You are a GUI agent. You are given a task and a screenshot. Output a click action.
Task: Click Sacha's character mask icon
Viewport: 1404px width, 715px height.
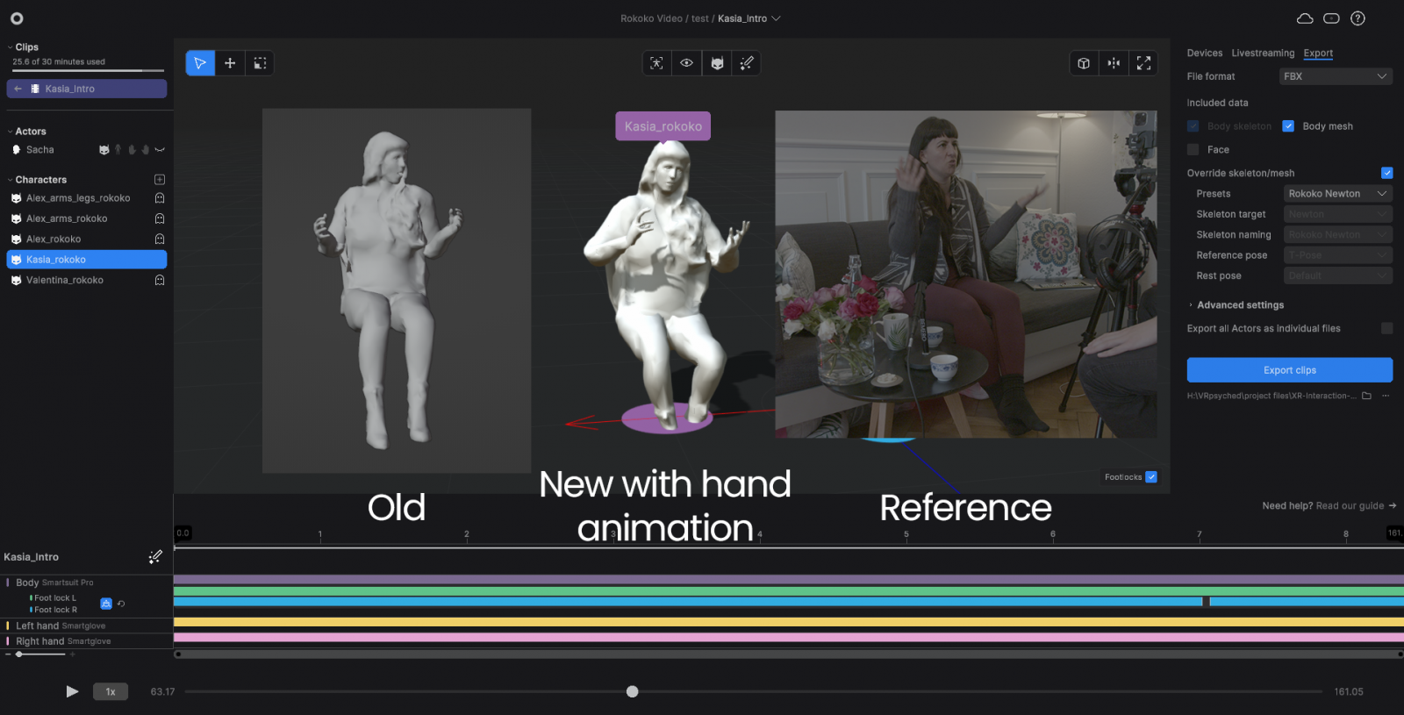pyautogui.click(x=104, y=150)
